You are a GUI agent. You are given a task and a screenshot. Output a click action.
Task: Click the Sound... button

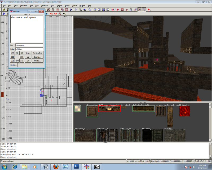pos(38,57)
